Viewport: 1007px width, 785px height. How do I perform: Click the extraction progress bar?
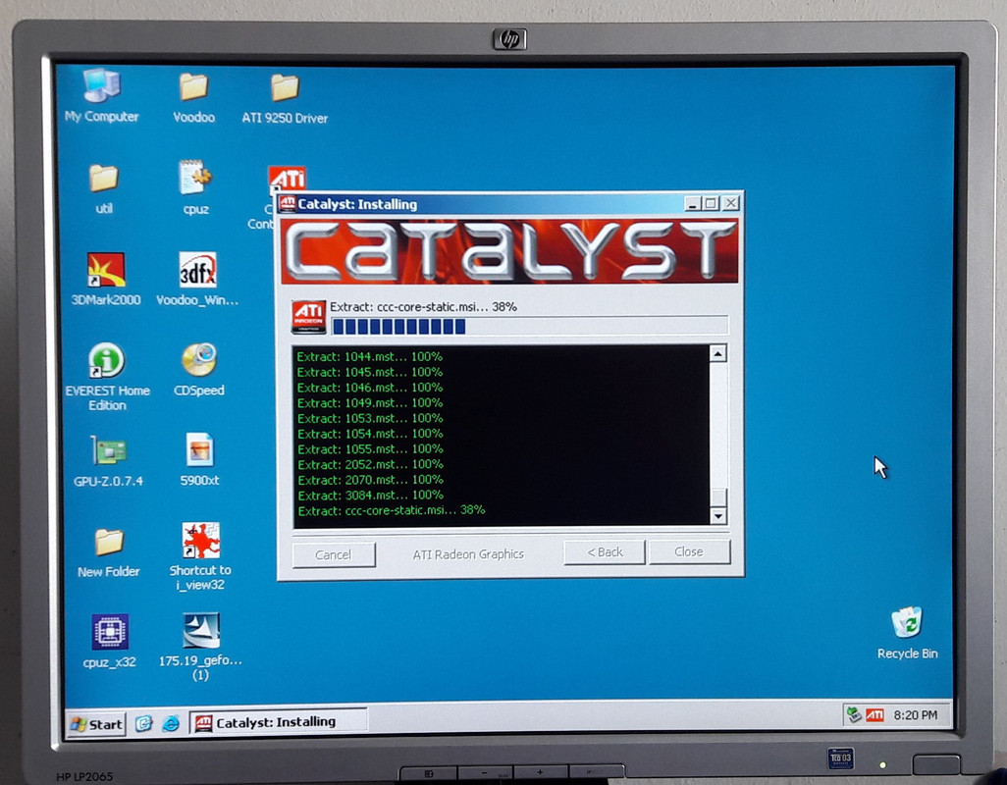tap(529, 326)
